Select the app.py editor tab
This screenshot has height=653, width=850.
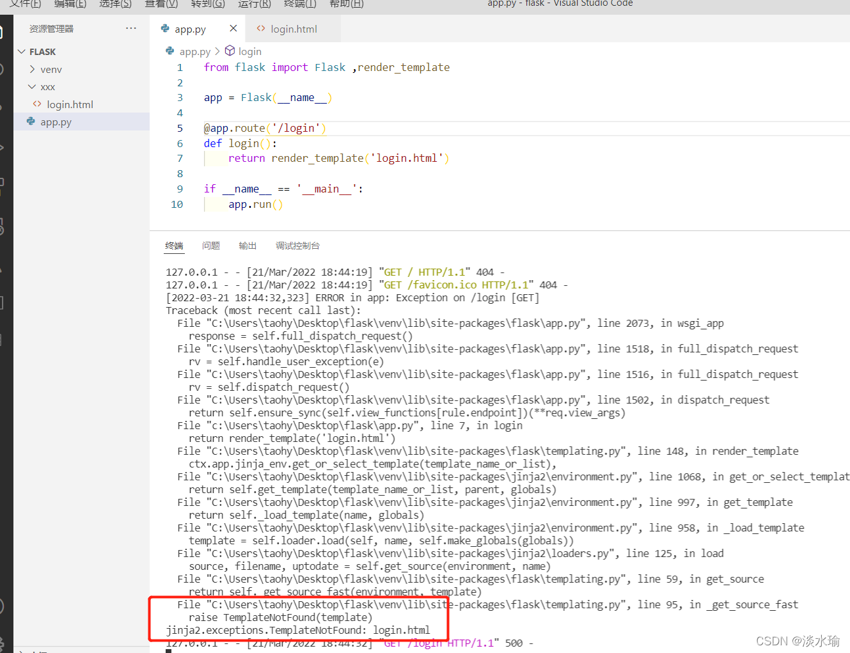click(190, 29)
